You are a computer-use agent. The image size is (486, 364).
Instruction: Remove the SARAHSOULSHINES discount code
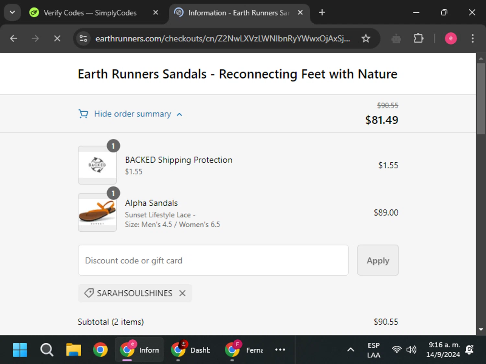pos(182,293)
